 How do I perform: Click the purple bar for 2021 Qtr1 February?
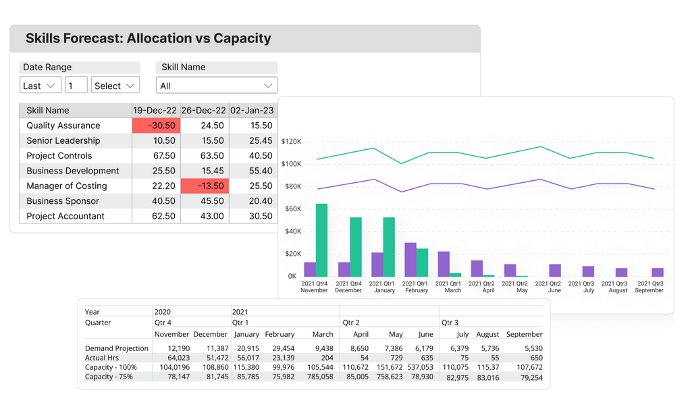coord(410,259)
